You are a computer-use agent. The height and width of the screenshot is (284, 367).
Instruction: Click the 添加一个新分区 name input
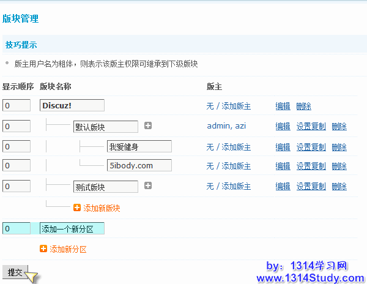(x=72, y=228)
